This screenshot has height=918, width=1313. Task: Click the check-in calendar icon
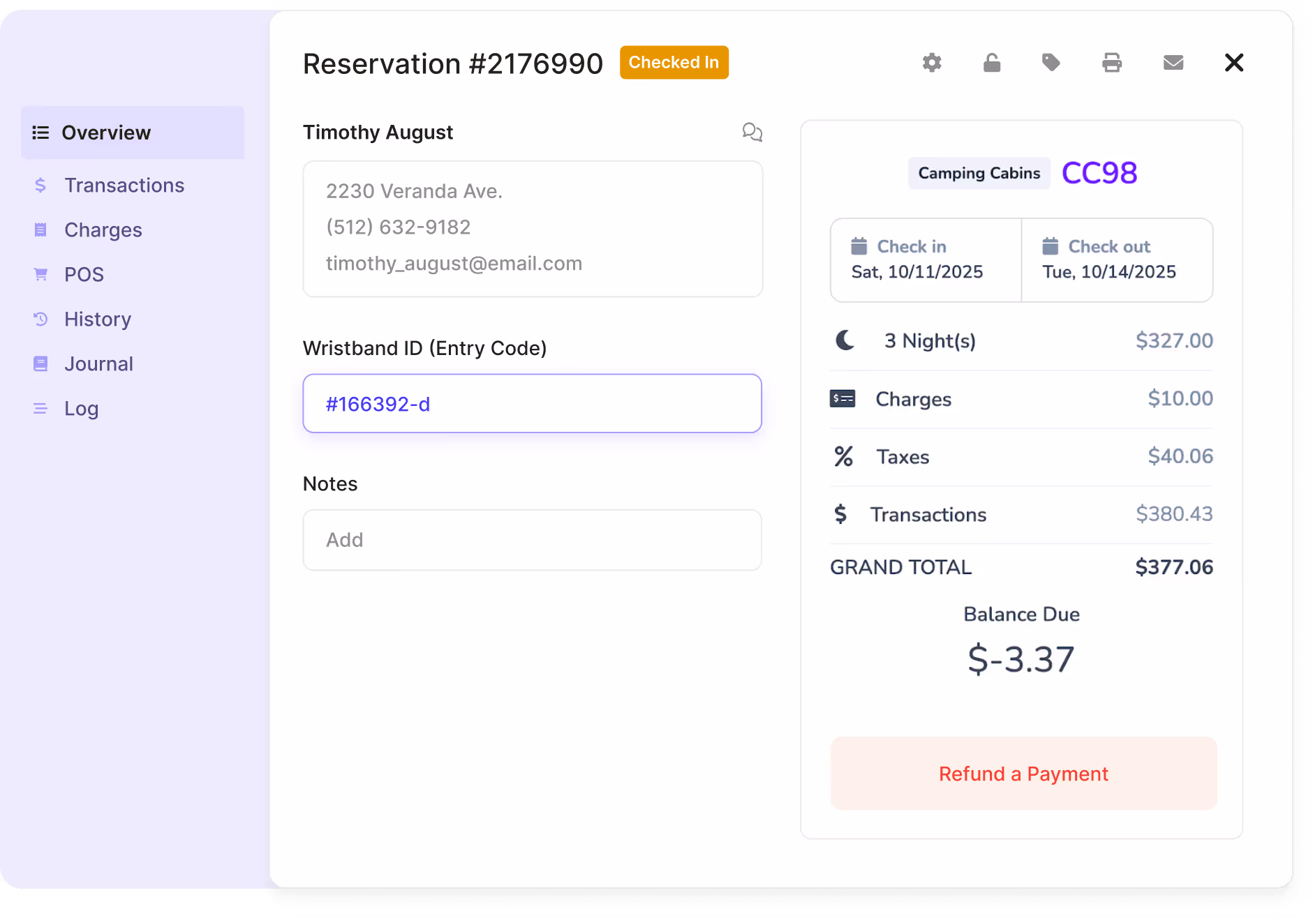[x=859, y=246]
